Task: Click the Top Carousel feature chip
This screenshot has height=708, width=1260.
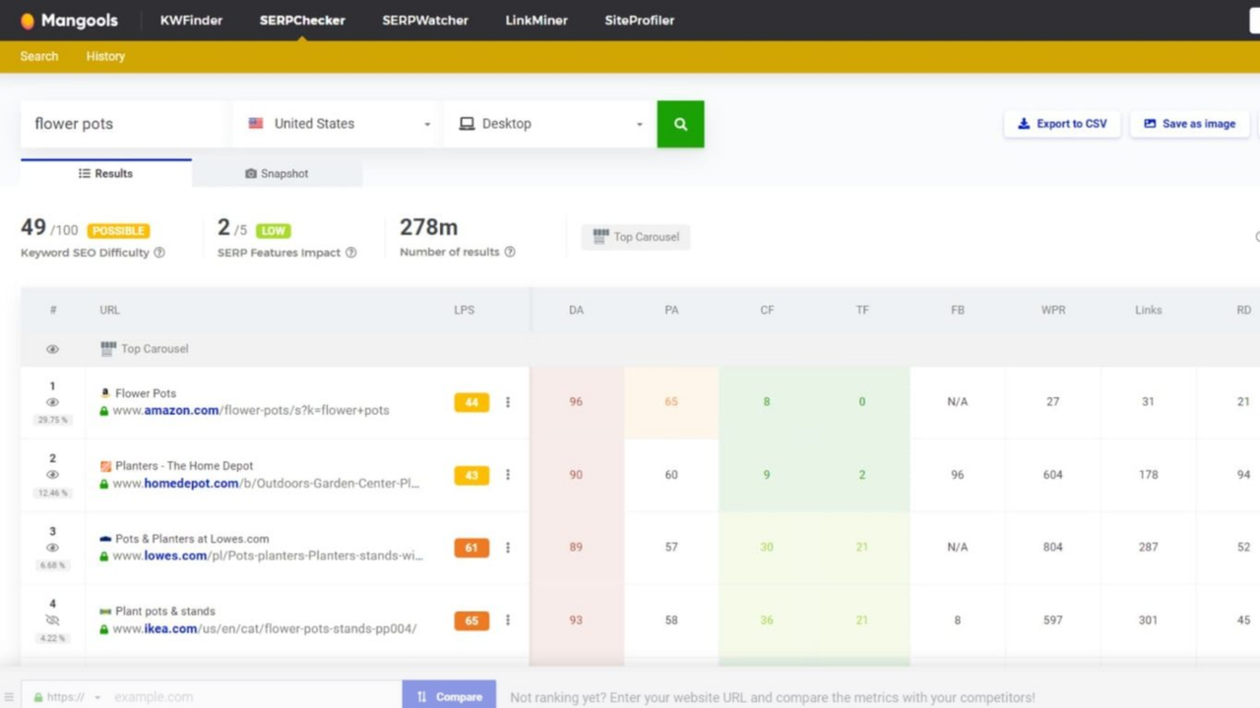Action: pos(636,237)
